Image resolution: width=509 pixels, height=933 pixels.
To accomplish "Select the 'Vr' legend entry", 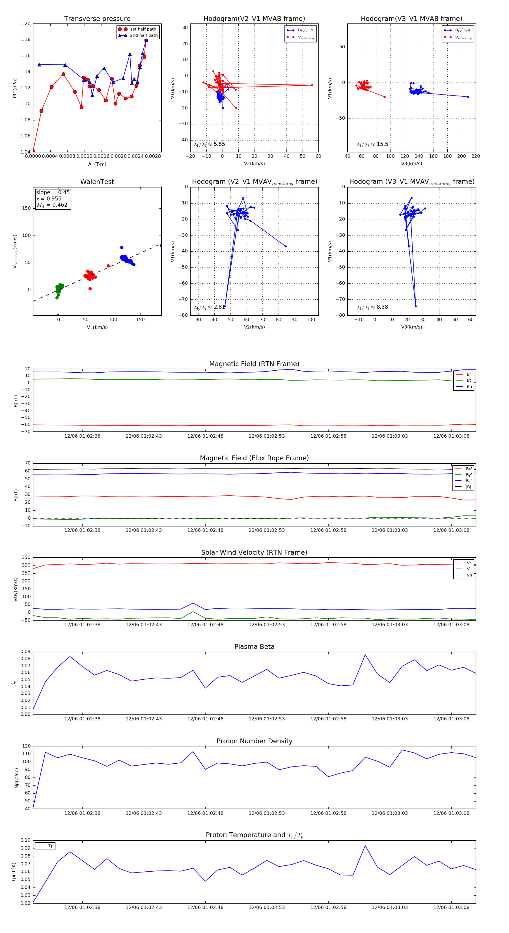I will [464, 563].
